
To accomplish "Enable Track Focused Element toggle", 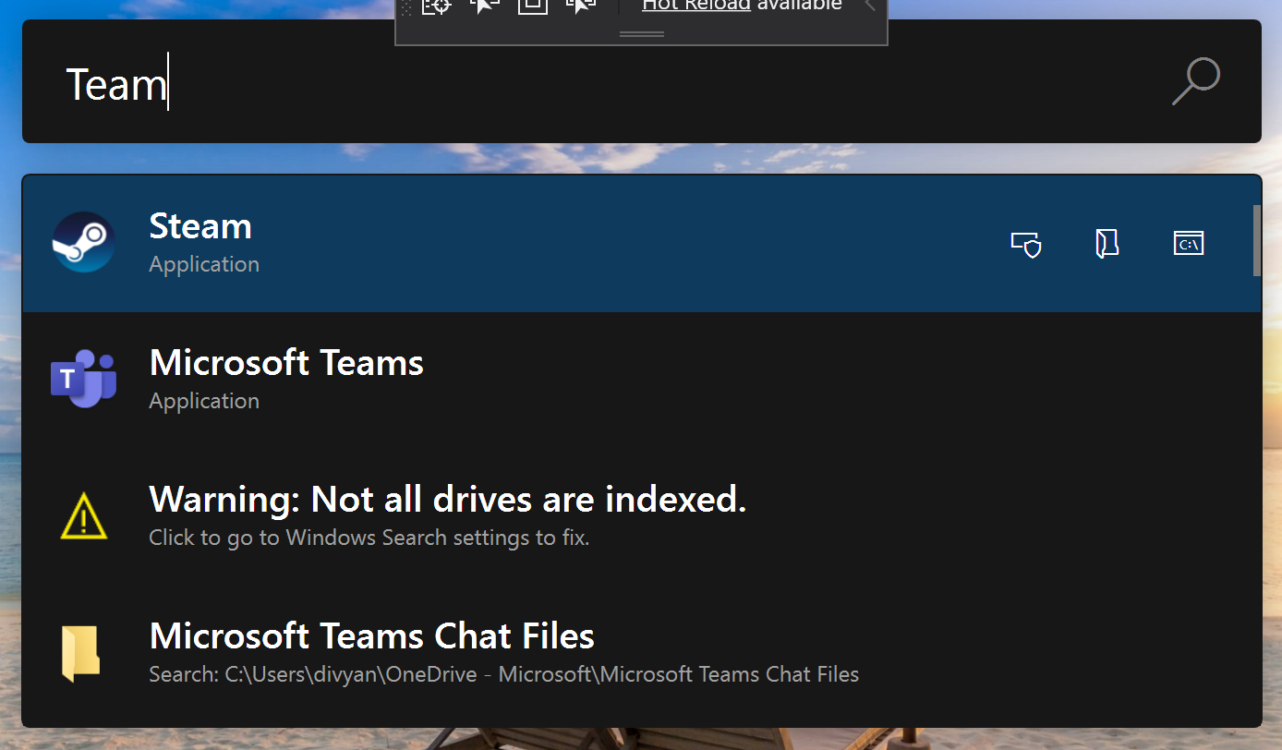I will 581,7.
